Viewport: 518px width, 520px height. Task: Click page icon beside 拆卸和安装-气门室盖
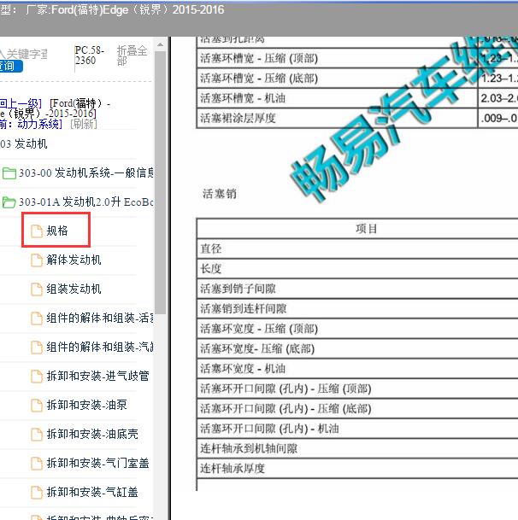coord(37,463)
